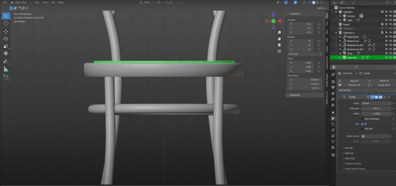396x186 pixels.
Task: Open the Add Modifier dropdown
Action: 365,90
